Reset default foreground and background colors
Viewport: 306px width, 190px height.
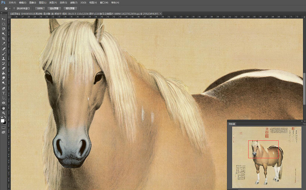point(2,117)
